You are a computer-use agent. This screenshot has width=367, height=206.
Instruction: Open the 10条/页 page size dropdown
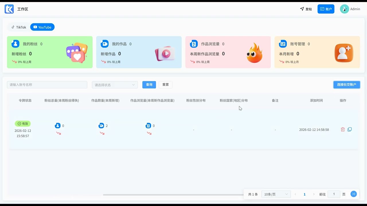click(276, 194)
